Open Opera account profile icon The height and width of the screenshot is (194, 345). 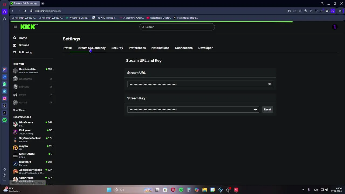coord(333,11)
